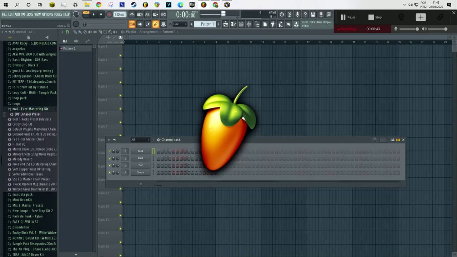Open the Piano roll view icon
This screenshot has width=457, height=257.
[x=233, y=24]
